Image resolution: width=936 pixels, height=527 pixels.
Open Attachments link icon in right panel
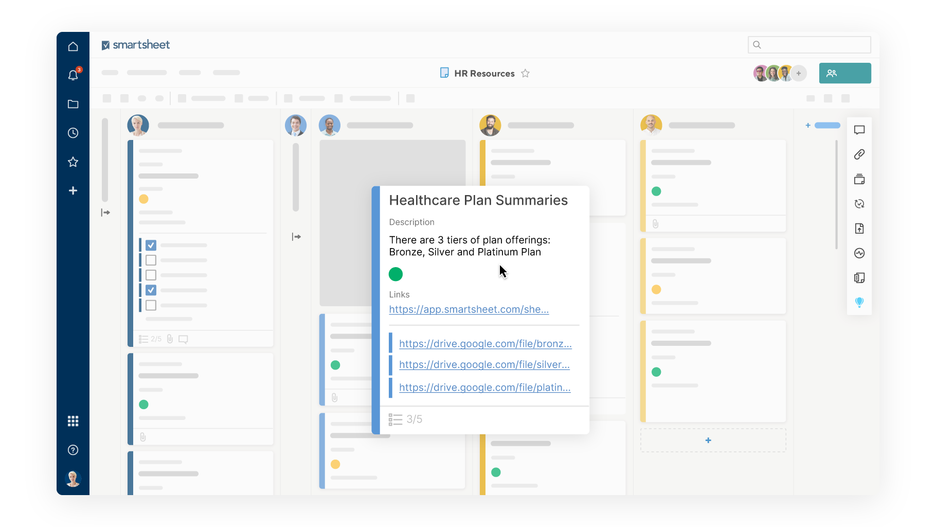(x=859, y=154)
